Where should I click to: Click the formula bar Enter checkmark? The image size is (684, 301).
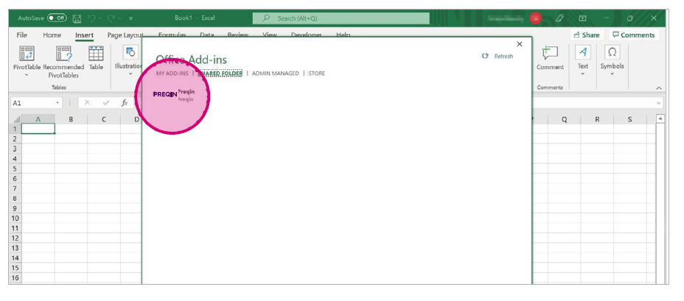(x=105, y=103)
